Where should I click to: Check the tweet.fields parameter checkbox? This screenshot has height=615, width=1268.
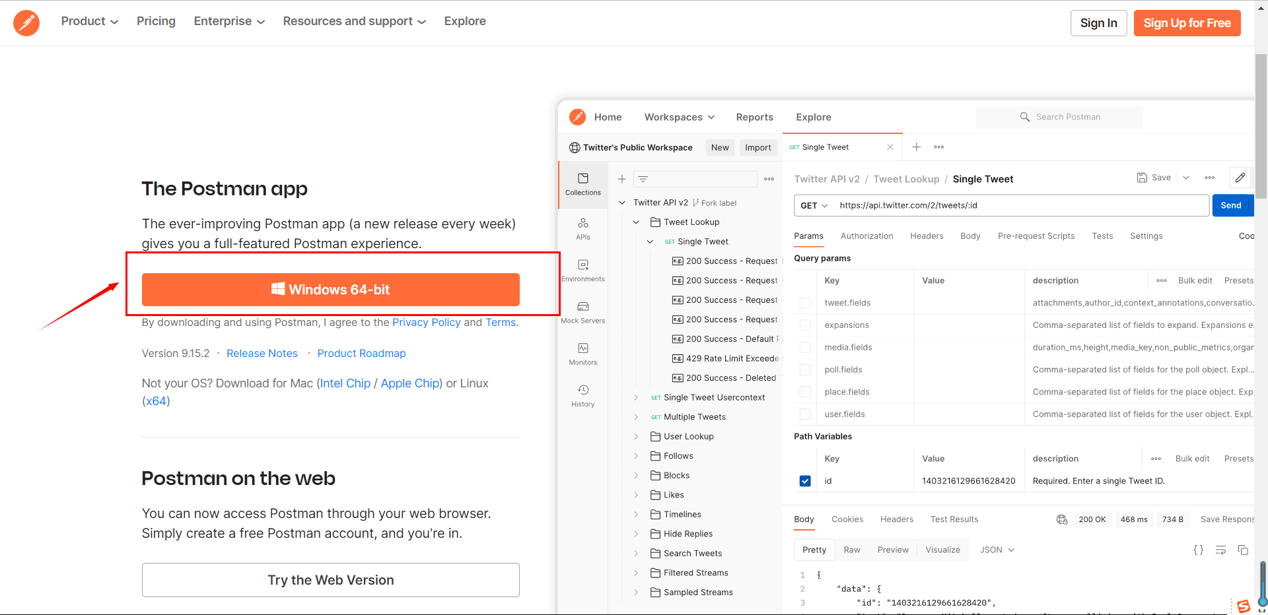[x=805, y=303]
